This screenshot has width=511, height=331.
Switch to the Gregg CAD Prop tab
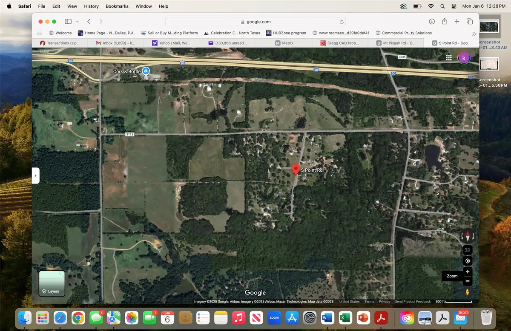(343, 42)
